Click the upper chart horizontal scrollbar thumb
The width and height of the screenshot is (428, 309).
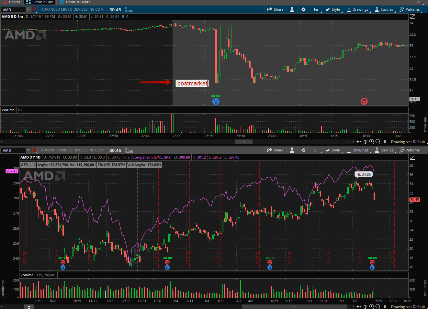pos(244,141)
